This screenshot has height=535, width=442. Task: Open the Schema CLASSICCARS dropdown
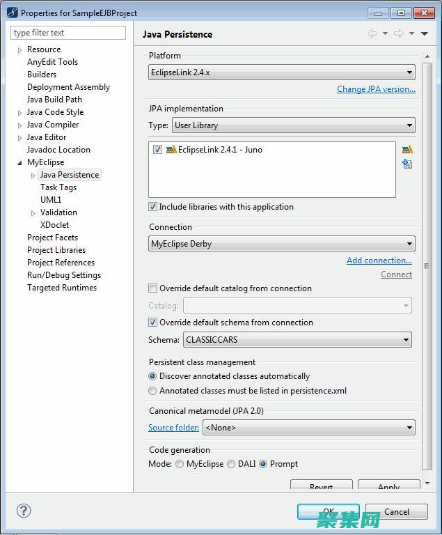pos(297,340)
